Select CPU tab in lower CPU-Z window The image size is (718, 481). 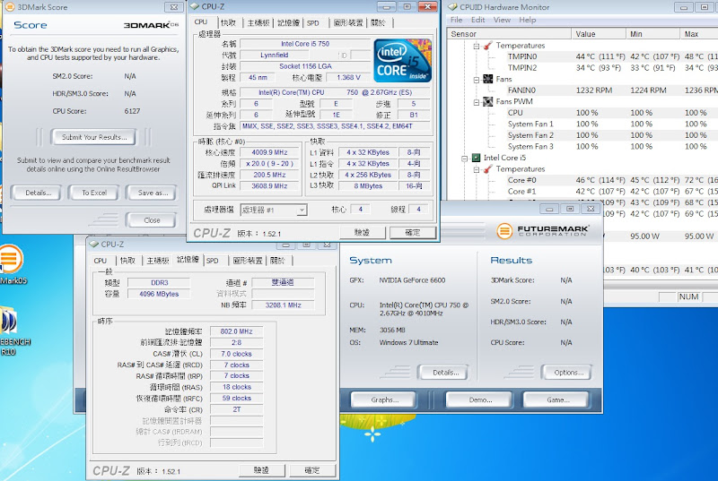point(101,261)
